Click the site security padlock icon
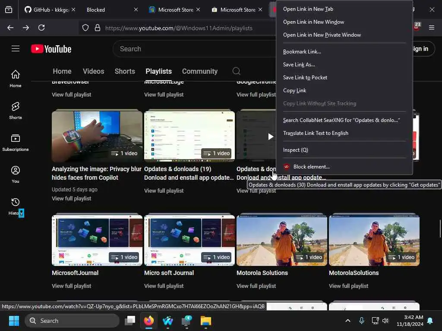 pos(98,28)
